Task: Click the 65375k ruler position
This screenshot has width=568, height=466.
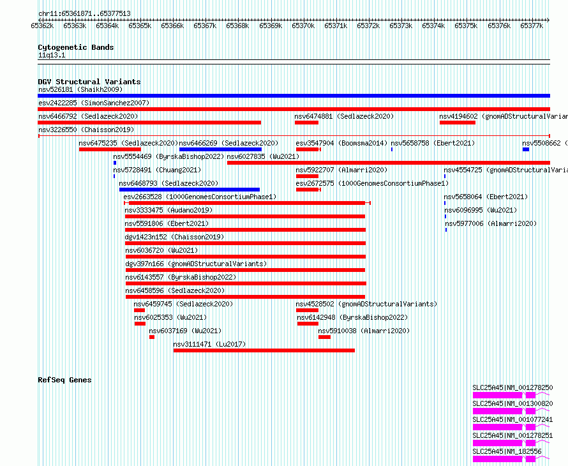Action: pyautogui.click(x=466, y=26)
